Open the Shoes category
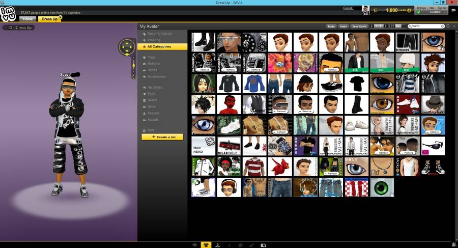 pos(152,70)
